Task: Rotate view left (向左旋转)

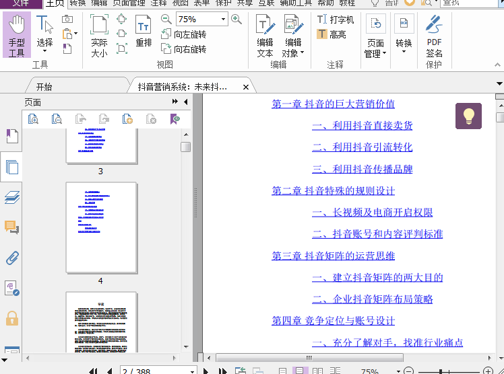Action: click(183, 34)
